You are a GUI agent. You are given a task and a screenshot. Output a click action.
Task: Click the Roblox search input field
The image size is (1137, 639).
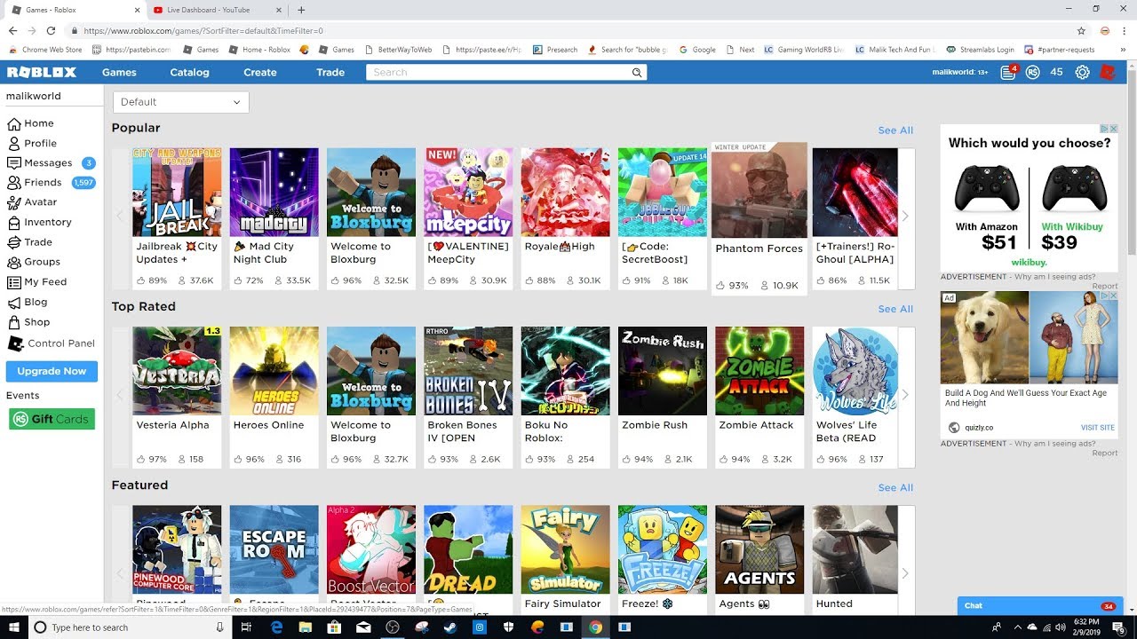[x=497, y=72]
